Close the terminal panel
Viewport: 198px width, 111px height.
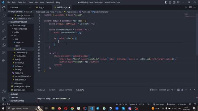click(x=195, y=90)
